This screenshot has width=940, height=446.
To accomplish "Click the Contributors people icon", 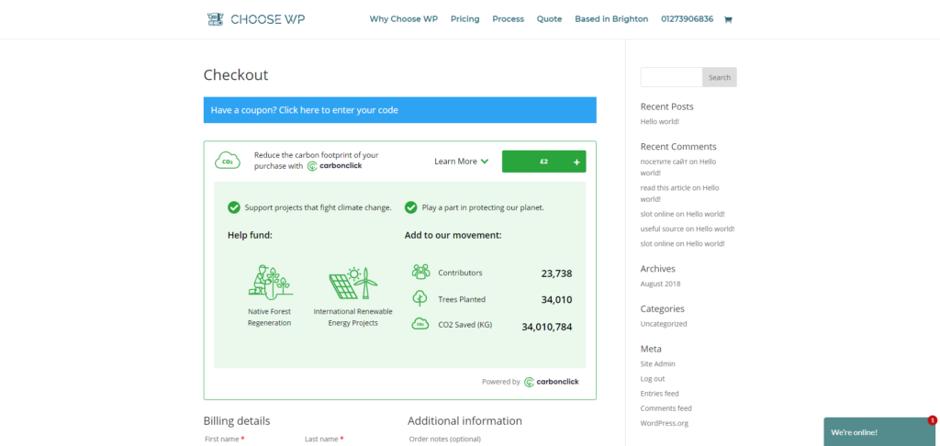I will [420, 272].
